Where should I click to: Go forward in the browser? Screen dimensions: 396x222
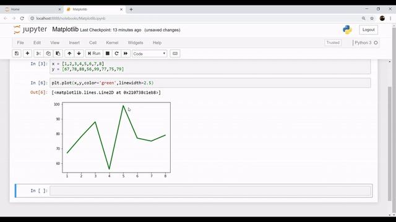click(14, 18)
